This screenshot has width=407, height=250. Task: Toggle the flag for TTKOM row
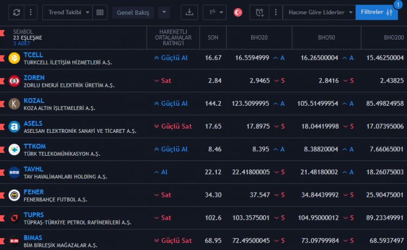pyautogui.click(x=2, y=149)
